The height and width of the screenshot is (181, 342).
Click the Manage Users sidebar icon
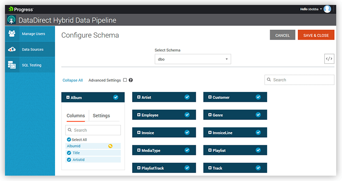(12, 34)
